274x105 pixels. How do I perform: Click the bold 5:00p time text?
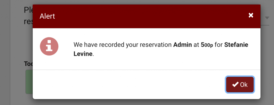pyautogui.click(x=207, y=45)
